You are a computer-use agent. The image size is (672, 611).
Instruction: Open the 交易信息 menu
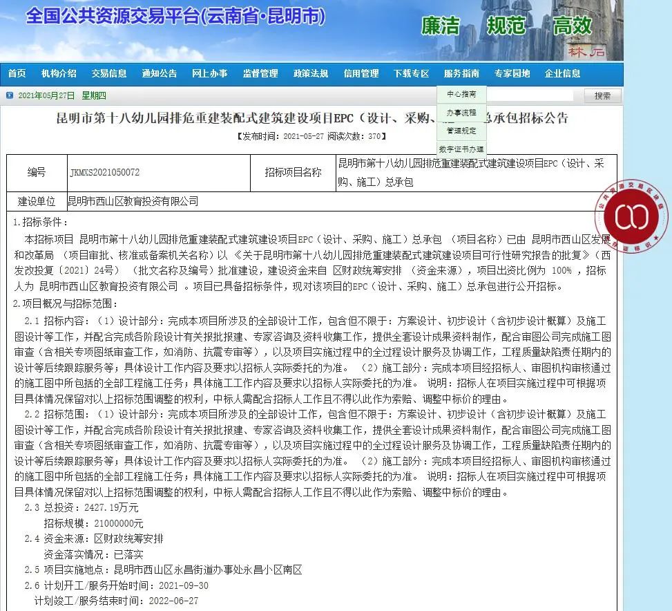(x=109, y=74)
